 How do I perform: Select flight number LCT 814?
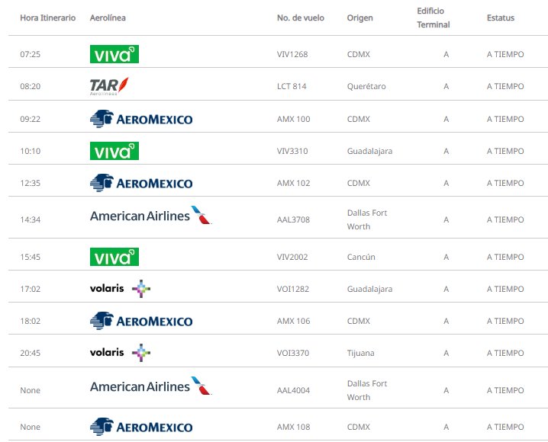tap(292, 86)
